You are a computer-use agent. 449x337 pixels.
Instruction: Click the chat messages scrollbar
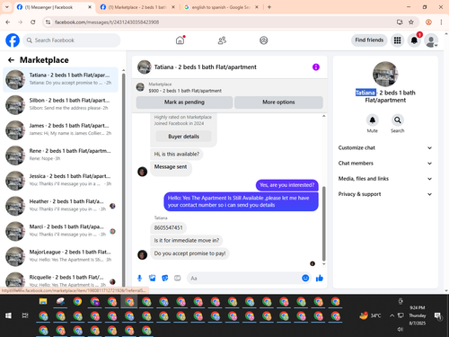coord(323,224)
